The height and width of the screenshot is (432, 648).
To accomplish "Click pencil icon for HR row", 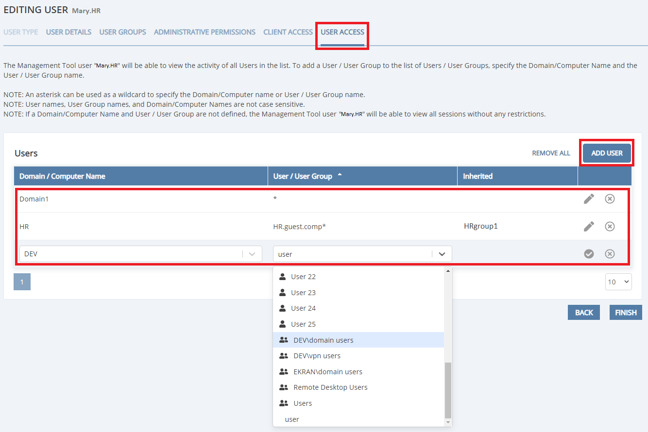I will (x=589, y=227).
